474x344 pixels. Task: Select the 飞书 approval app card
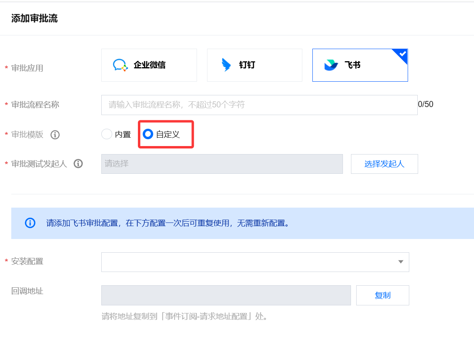(360, 65)
